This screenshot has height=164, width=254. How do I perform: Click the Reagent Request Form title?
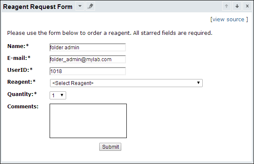pos(38,7)
